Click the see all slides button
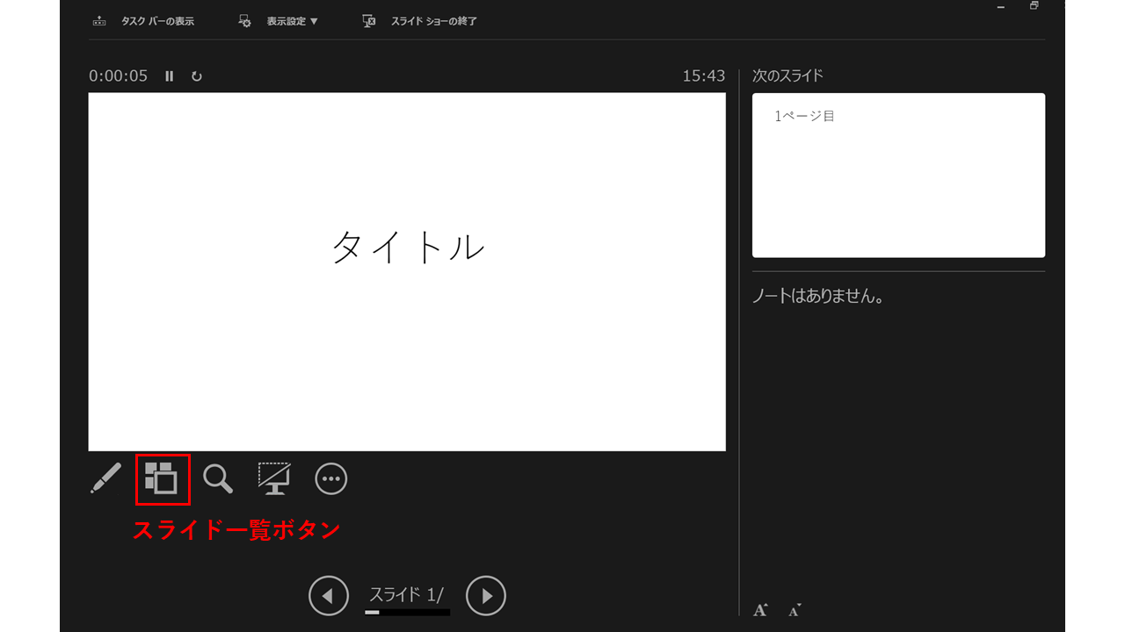The height and width of the screenshot is (632, 1125). [163, 479]
